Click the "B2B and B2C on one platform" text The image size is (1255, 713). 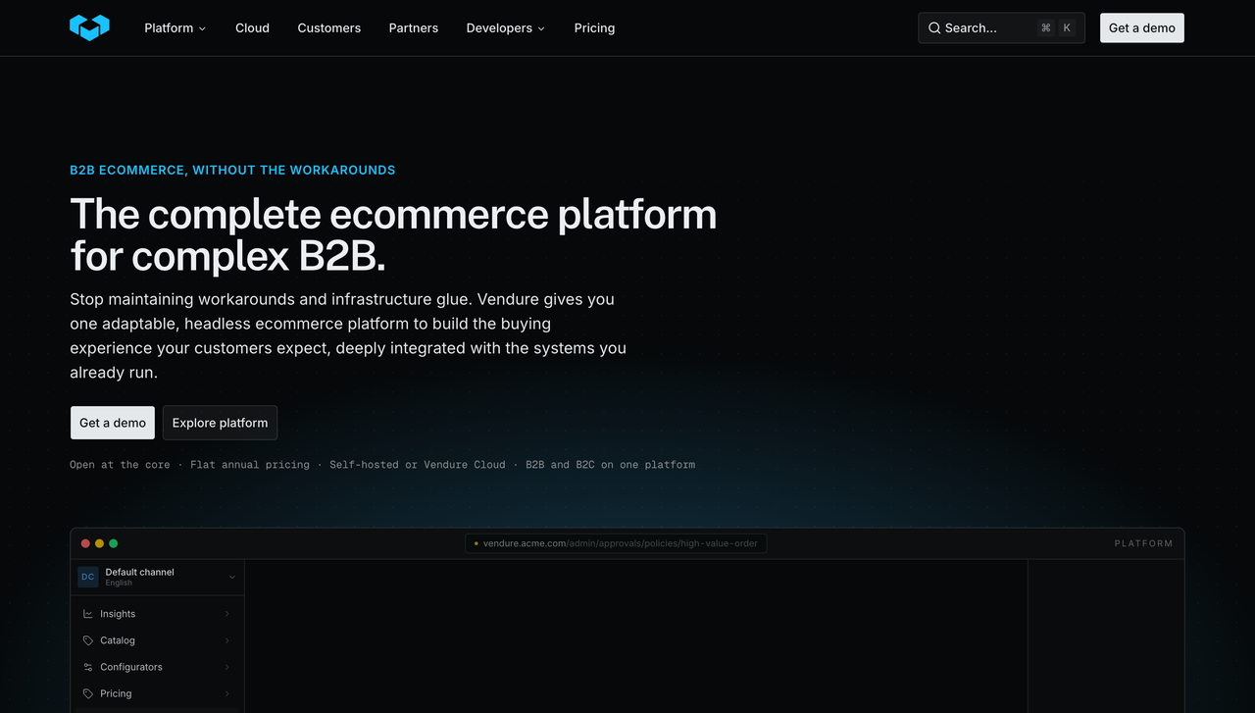(610, 465)
